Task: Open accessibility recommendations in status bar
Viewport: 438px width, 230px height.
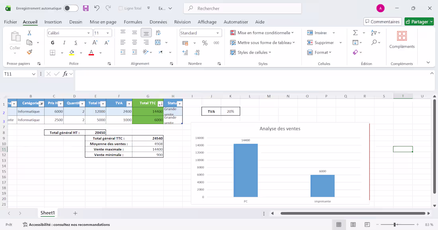Action: 66,225
